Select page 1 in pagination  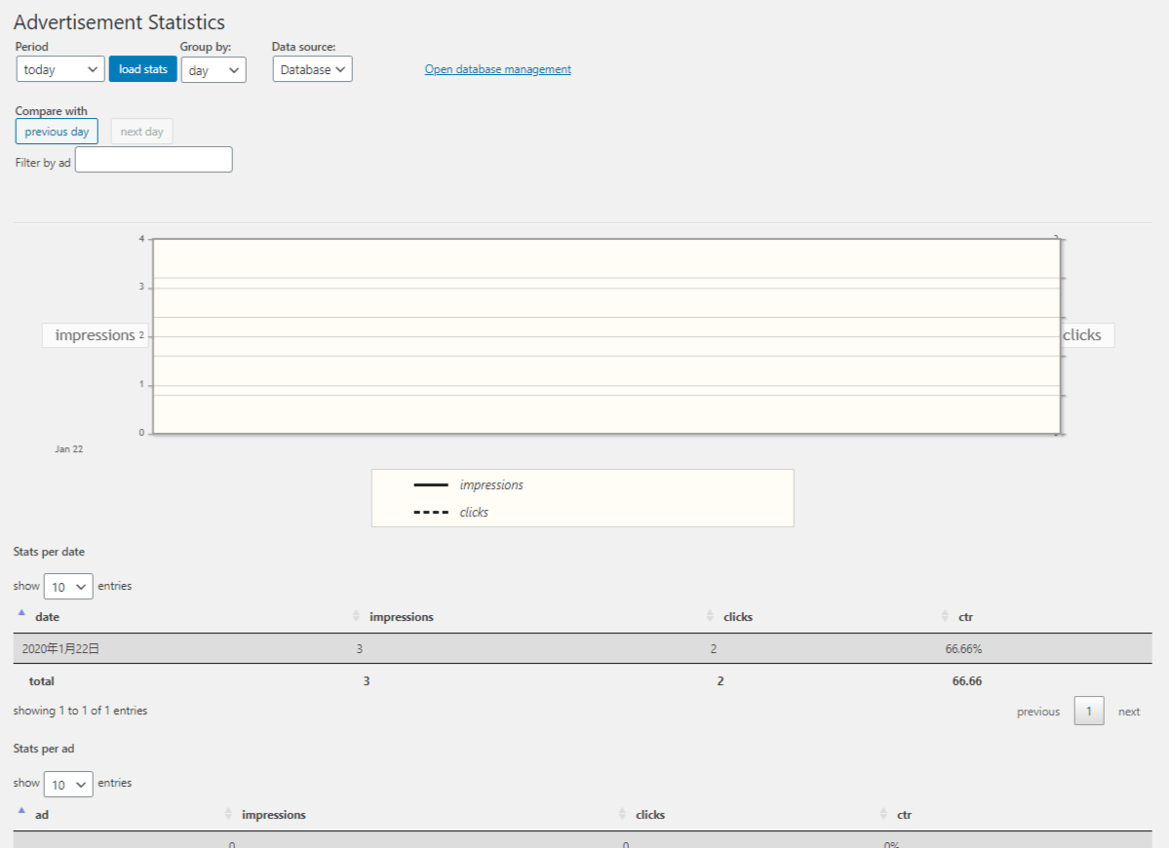click(x=1088, y=711)
